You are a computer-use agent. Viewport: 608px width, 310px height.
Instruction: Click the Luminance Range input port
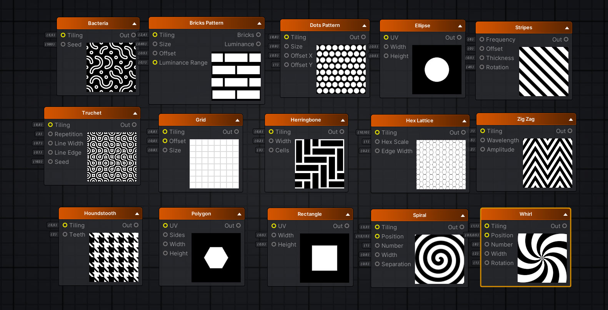(155, 62)
